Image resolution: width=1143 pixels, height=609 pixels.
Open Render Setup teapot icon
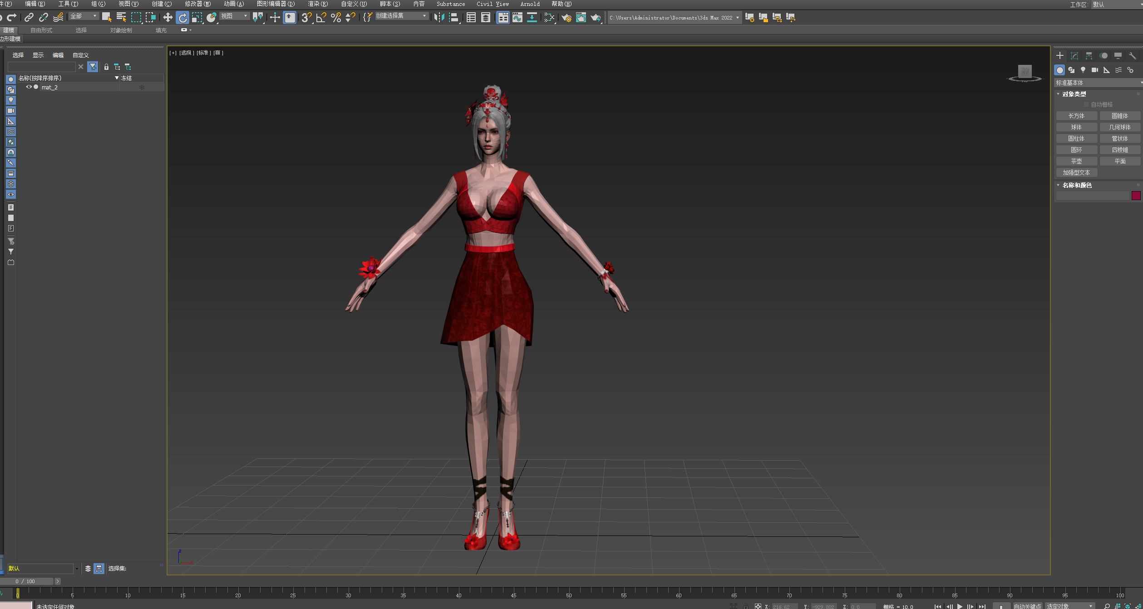pyautogui.click(x=567, y=17)
